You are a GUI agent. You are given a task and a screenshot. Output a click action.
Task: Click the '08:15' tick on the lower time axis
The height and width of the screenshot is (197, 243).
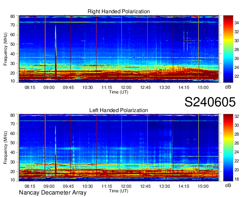30,186
